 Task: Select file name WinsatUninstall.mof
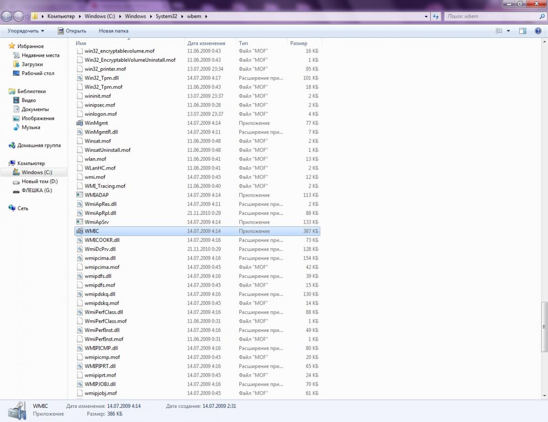[107, 150]
